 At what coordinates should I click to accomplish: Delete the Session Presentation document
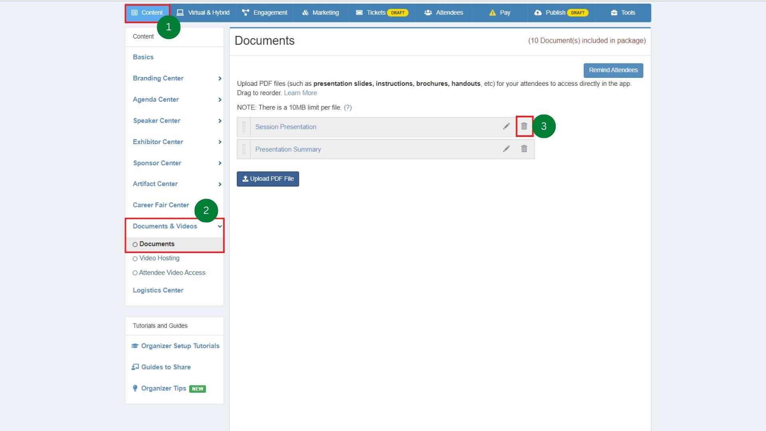click(524, 126)
